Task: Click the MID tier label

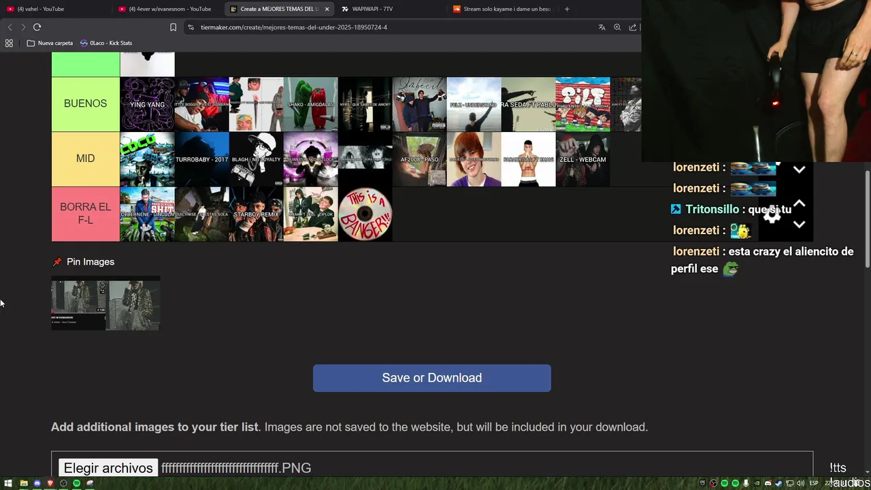Action: click(85, 159)
